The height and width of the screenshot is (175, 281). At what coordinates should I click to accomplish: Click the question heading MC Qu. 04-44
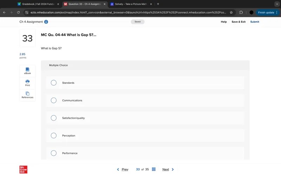68,35
